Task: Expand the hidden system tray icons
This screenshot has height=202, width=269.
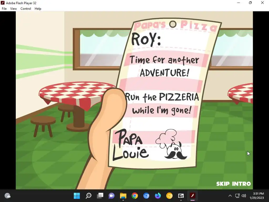Action: click(x=230, y=196)
